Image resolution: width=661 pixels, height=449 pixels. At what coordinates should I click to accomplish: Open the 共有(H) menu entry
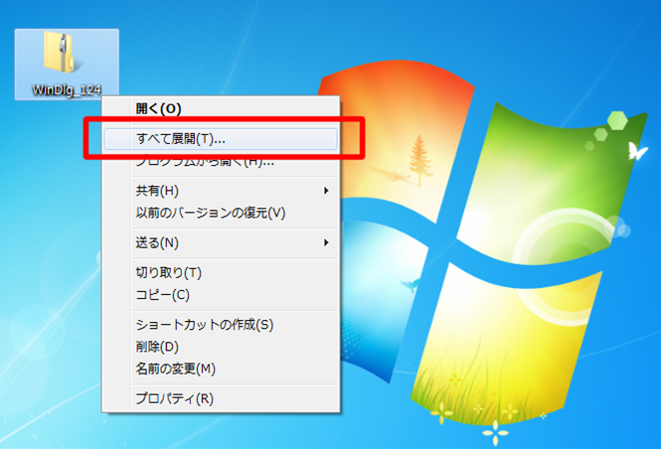[x=221, y=191]
